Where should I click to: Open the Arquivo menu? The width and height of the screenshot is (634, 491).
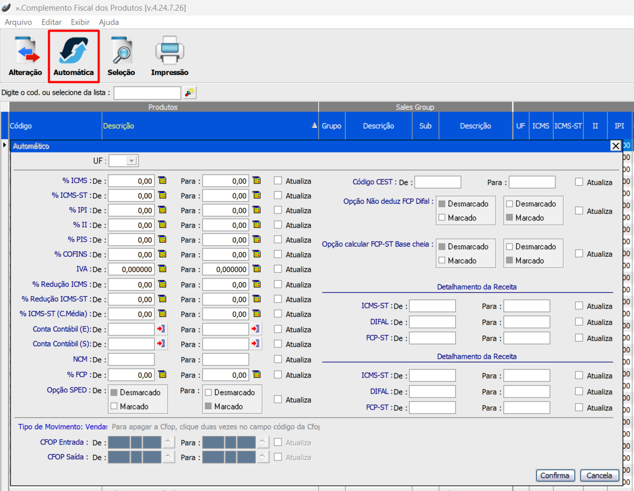(x=18, y=22)
